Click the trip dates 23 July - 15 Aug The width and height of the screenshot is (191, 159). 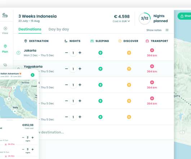29,21
